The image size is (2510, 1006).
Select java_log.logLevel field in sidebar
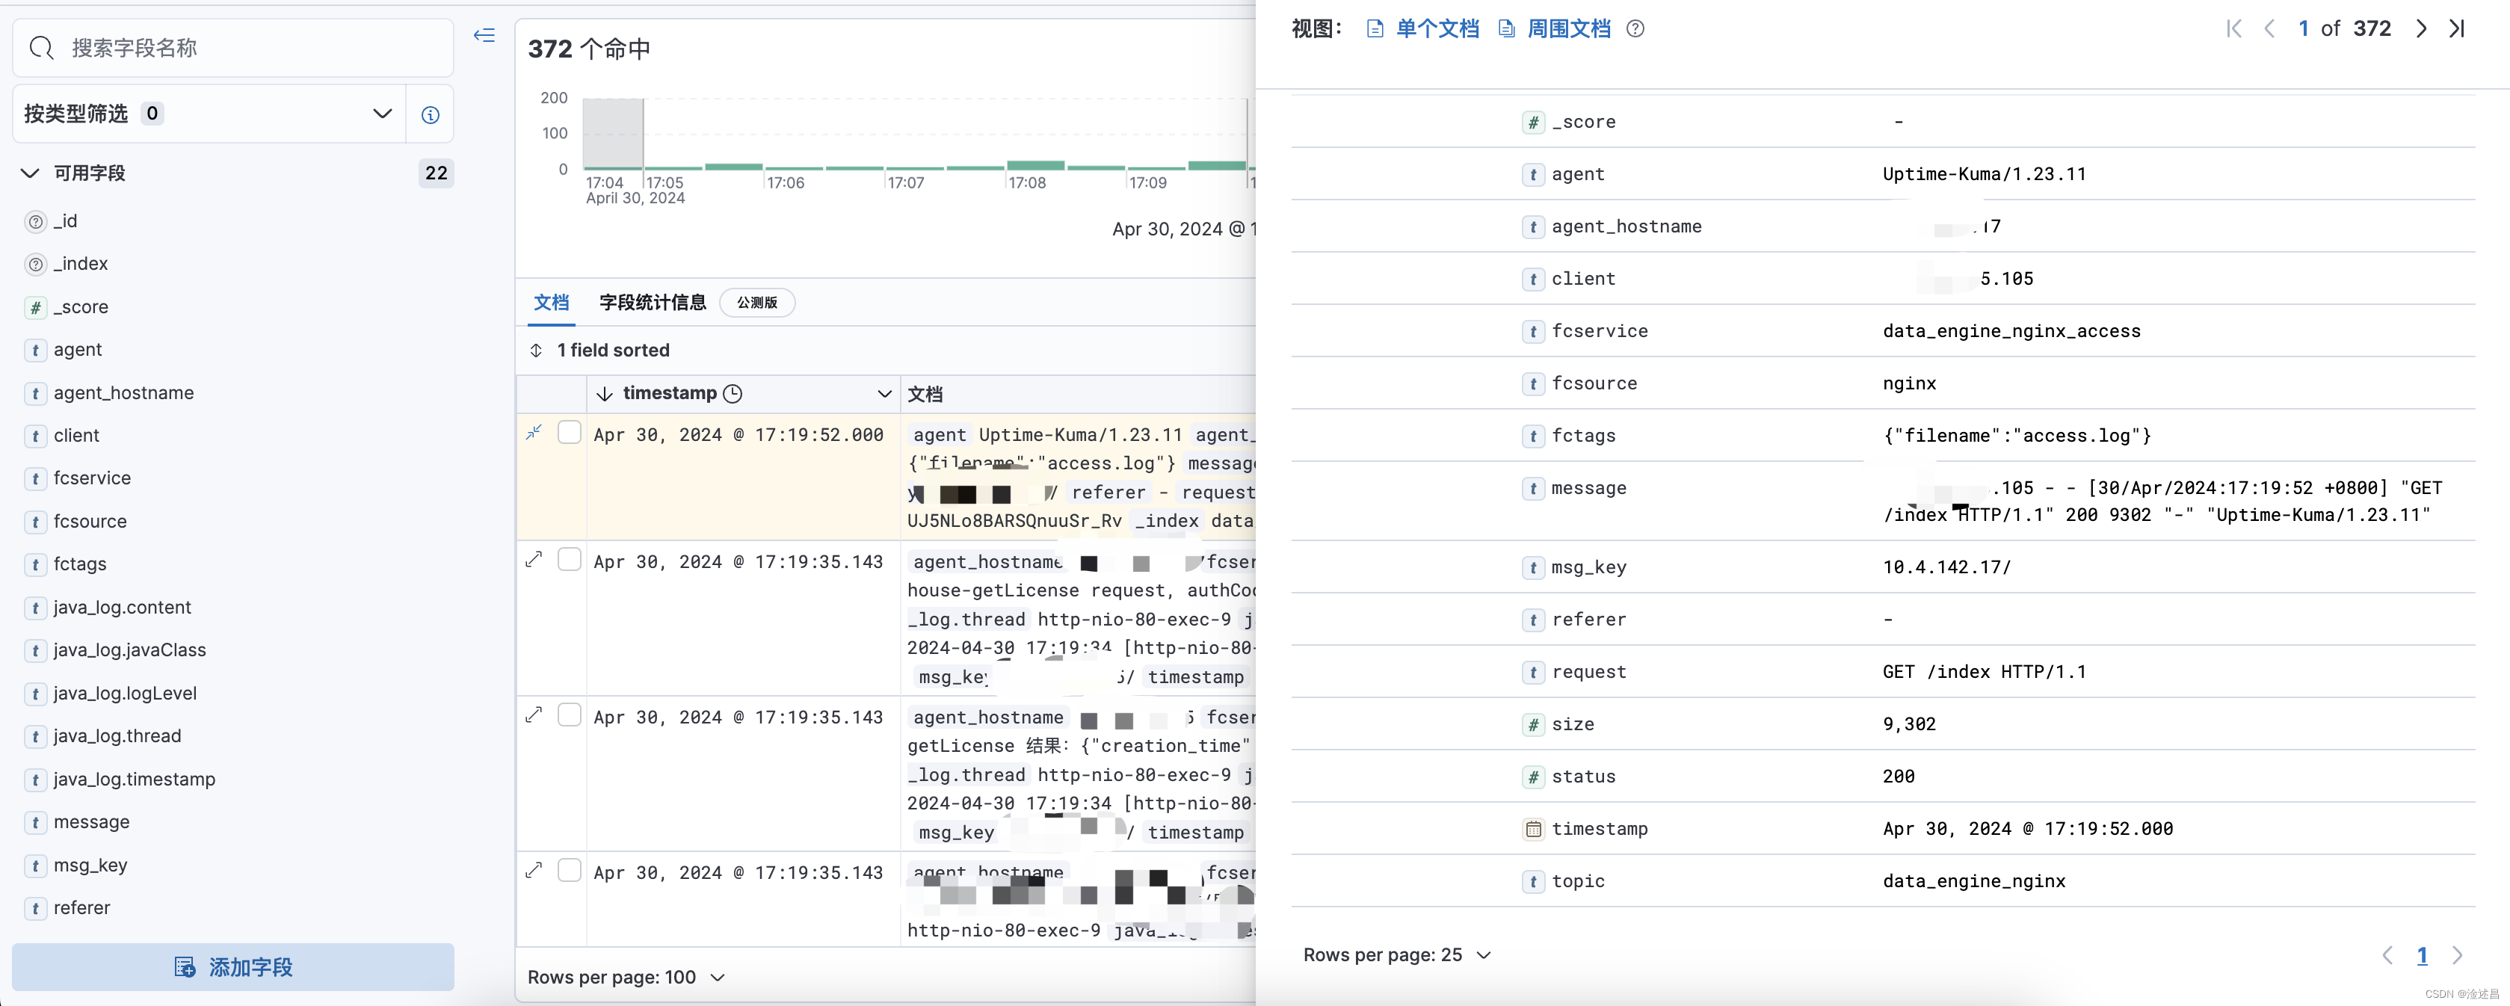[125, 694]
